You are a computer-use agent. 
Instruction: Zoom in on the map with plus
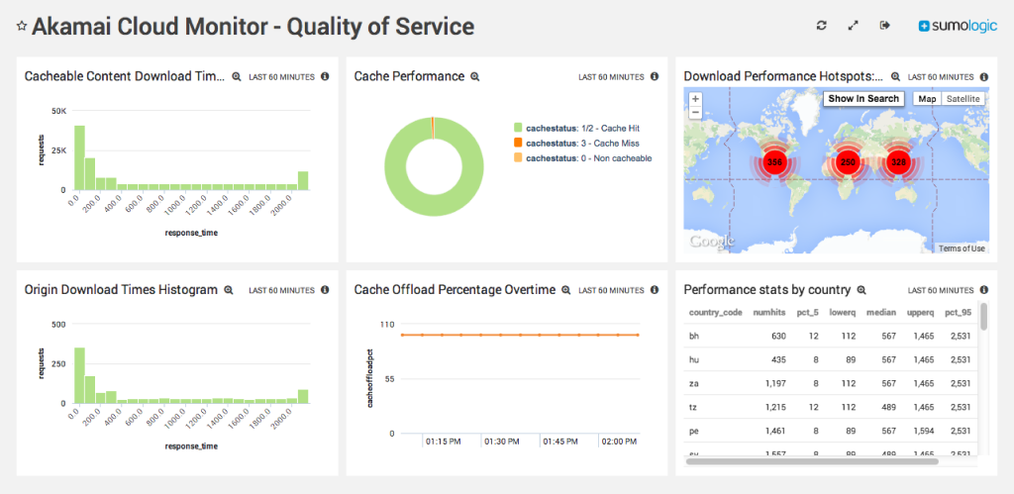[695, 99]
